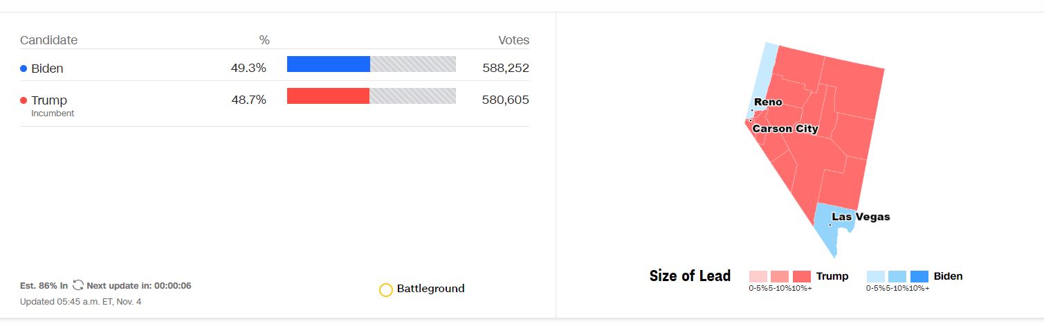
Task: Click the Trump candidate name
Action: coord(49,100)
